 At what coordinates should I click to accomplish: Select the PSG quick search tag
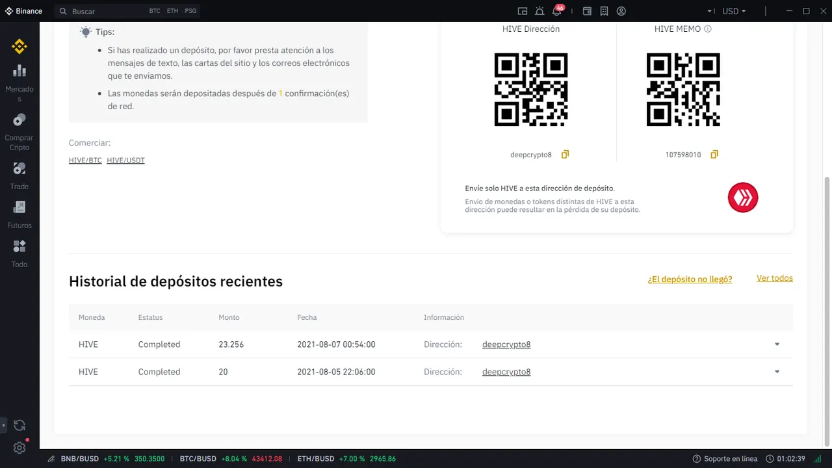click(190, 11)
